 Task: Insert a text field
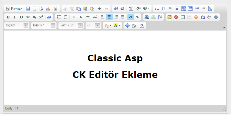coord(177,9)
